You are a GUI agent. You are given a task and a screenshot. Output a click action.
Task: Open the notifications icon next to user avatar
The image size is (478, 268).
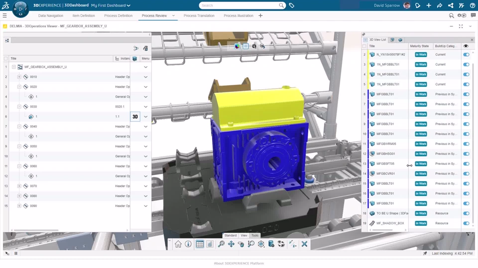pos(418,5)
